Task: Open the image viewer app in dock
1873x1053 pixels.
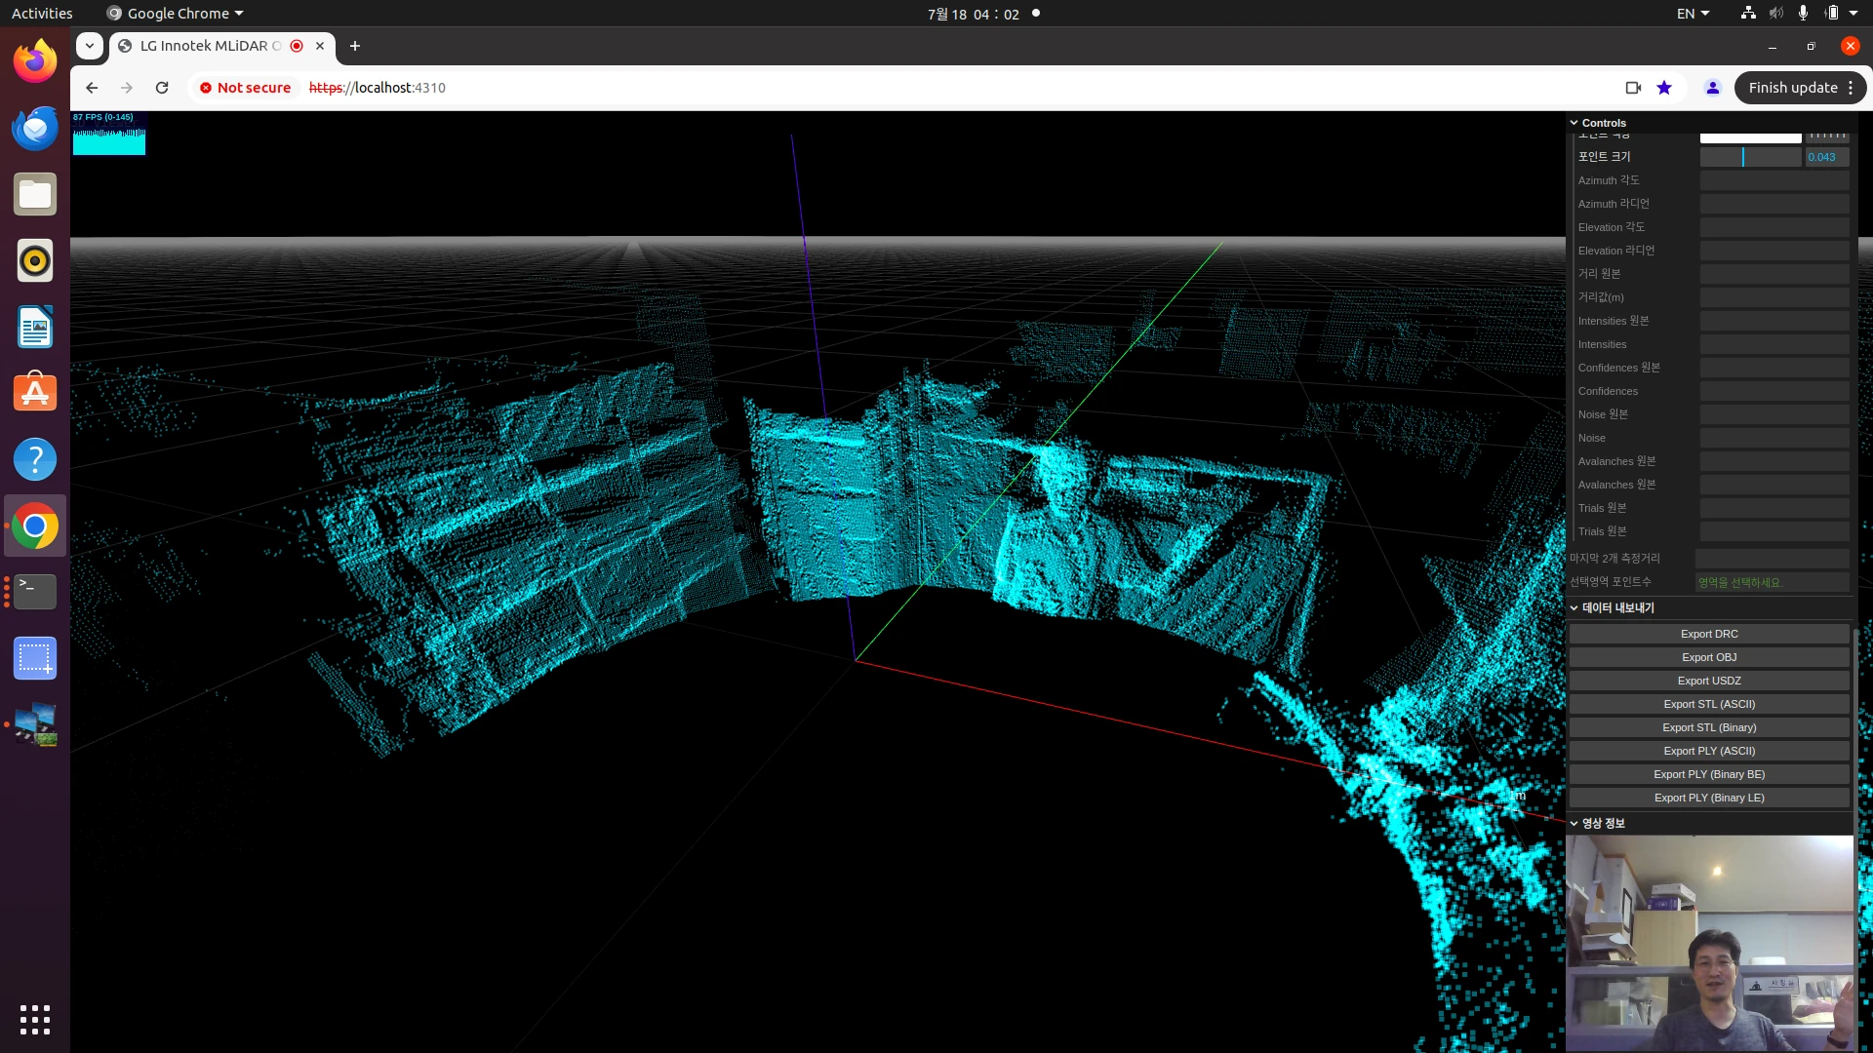Action: [x=35, y=724]
